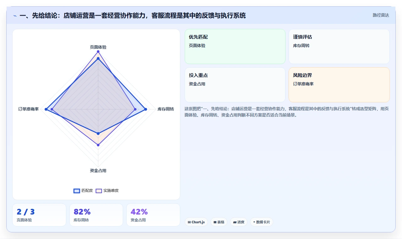
Task: Click the 页面体验 axis label on the radar chart
Action: 98,47
